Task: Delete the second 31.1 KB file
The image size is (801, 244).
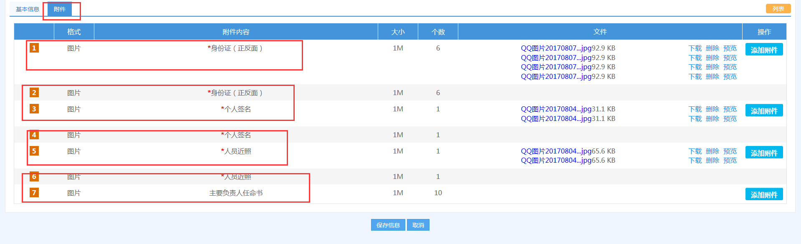Action: point(712,119)
